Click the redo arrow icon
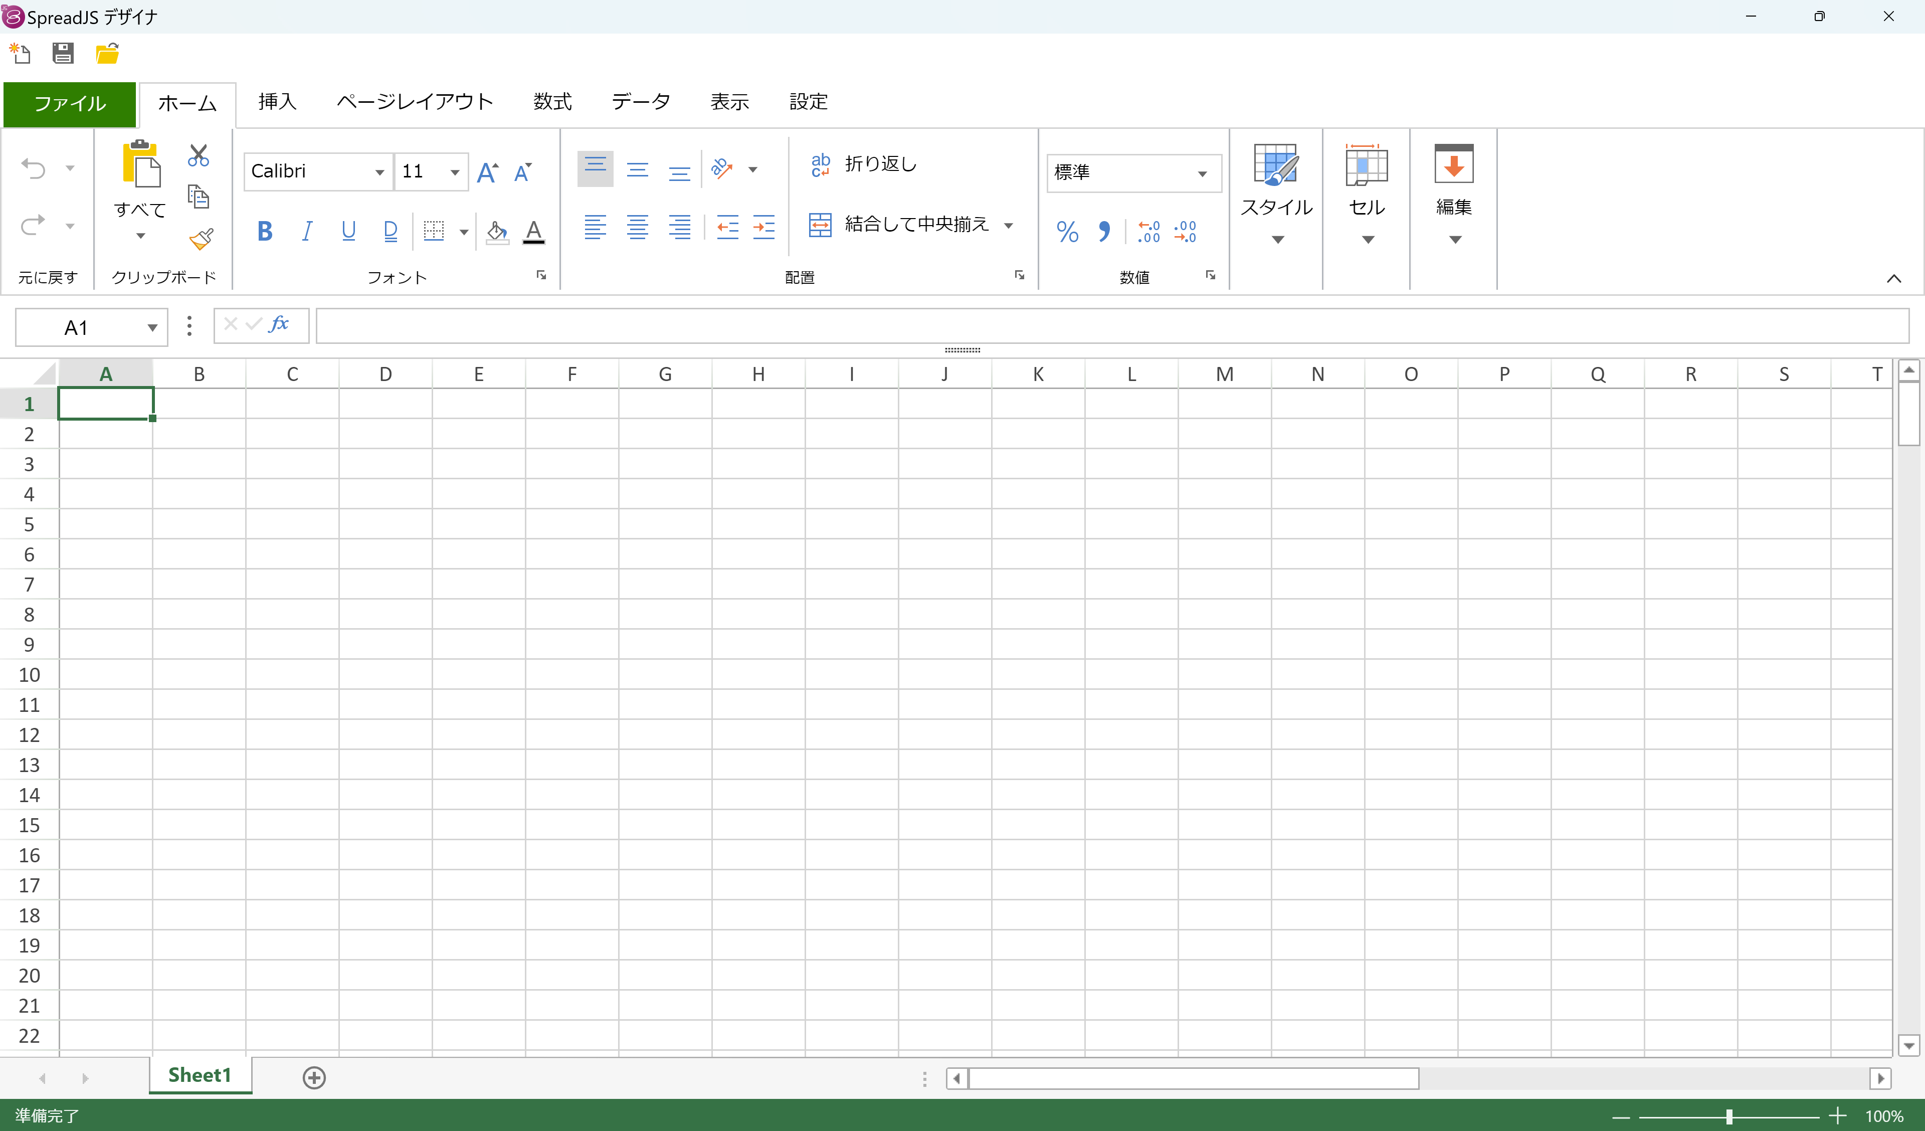The width and height of the screenshot is (1925, 1131). click(33, 225)
